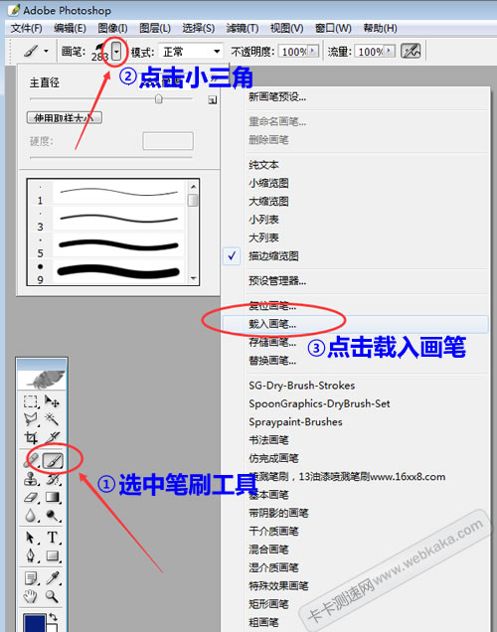Image resolution: width=497 pixels, height=632 pixels.
Task: Select the Path Selection arrow tool
Action: click(31, 538)
